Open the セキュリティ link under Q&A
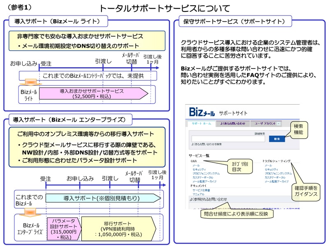 point(199,169)
